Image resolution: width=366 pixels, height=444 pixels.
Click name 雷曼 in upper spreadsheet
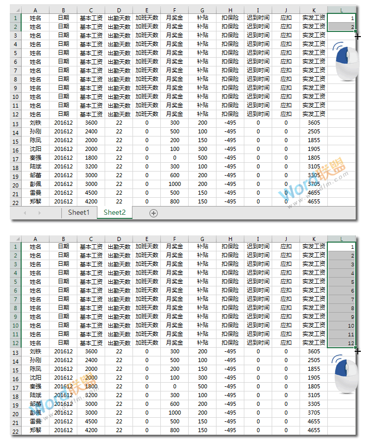36,193
